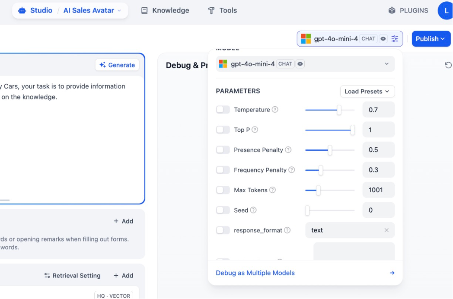Viewport: 453px width, 299px height.
Task: Click the Seed slider handle
Action: point(307,210)
